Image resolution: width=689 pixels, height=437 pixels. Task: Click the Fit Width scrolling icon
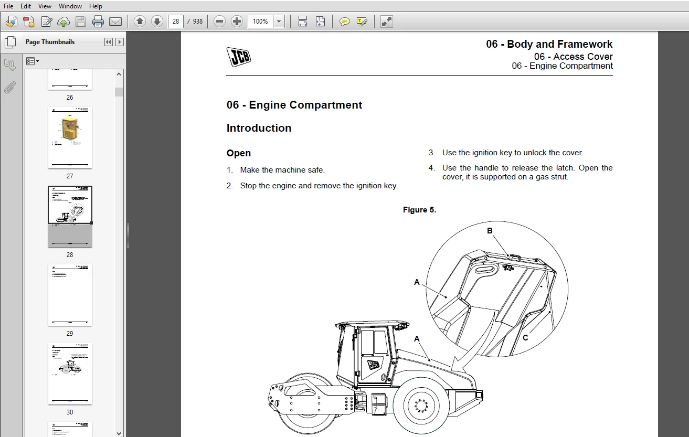303,22
